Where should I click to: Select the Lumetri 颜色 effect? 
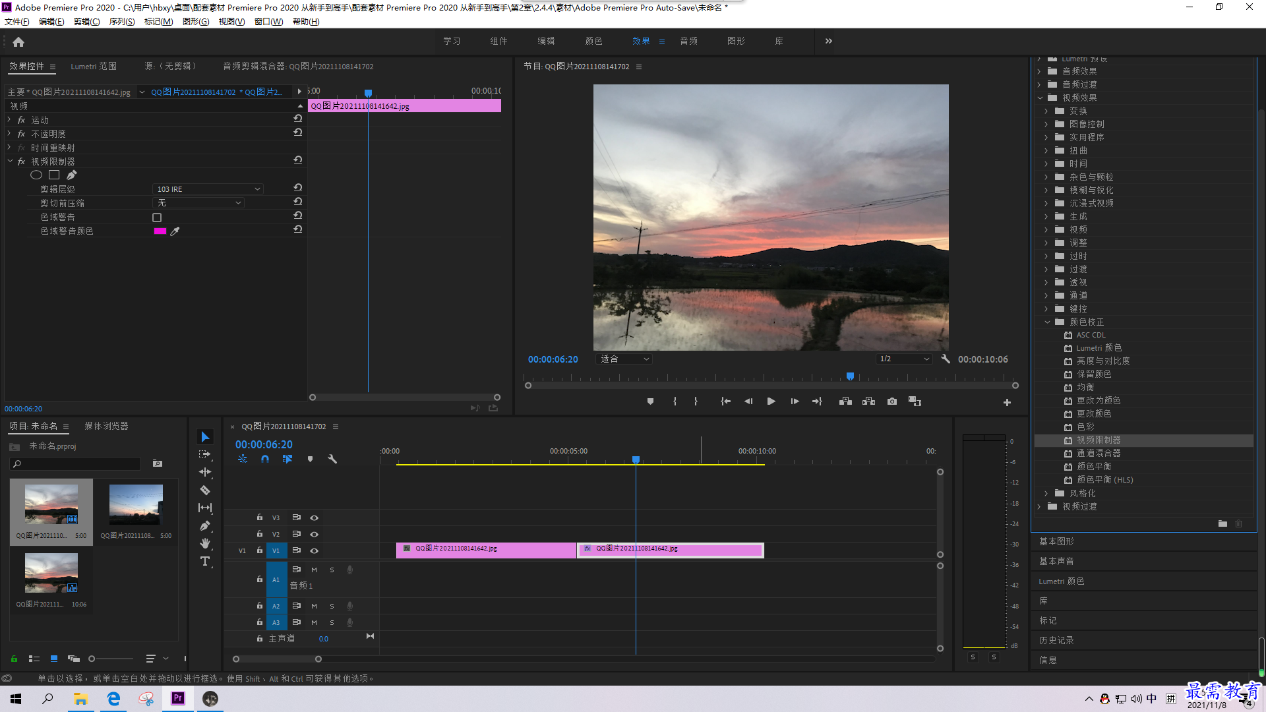[x=1099, y=348]
